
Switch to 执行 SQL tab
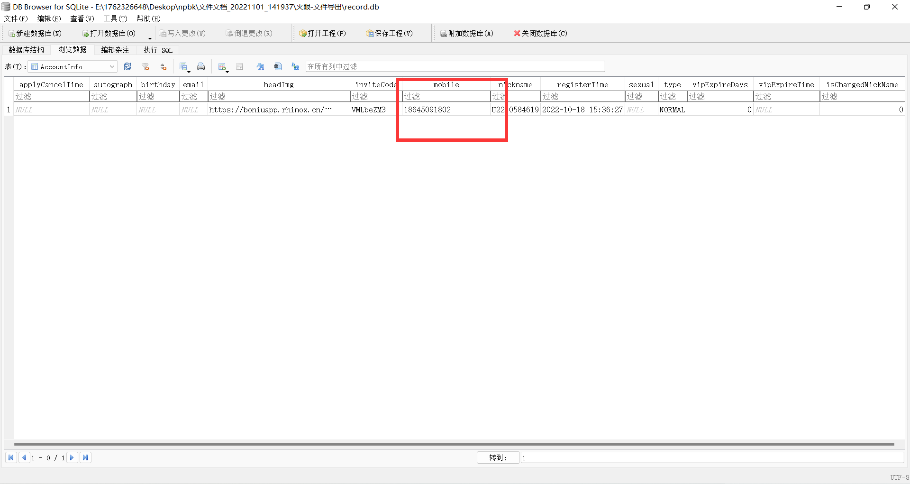point(158,50)
